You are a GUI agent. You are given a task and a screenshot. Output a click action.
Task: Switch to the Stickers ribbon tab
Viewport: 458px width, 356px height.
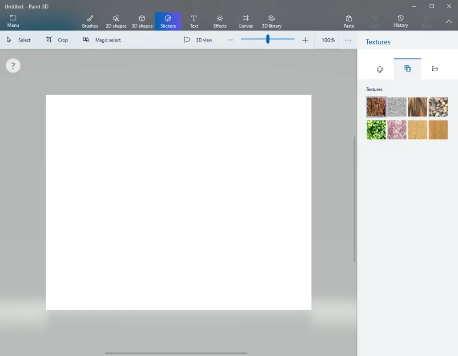168,21
